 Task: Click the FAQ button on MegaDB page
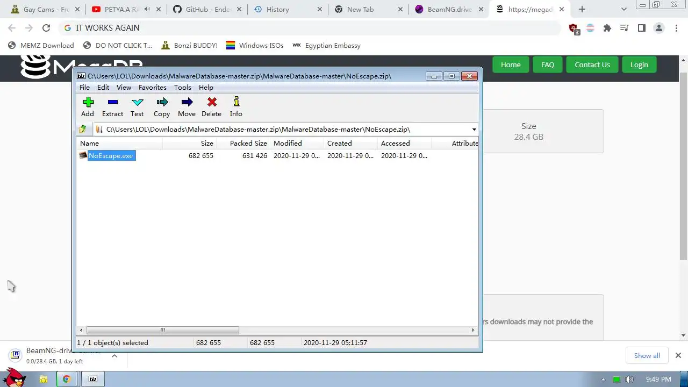click(548, 64)
